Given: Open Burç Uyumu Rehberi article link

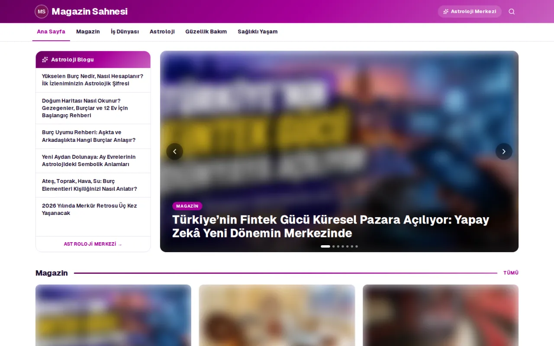Looking at the screenshot, I should click(93, 136).
